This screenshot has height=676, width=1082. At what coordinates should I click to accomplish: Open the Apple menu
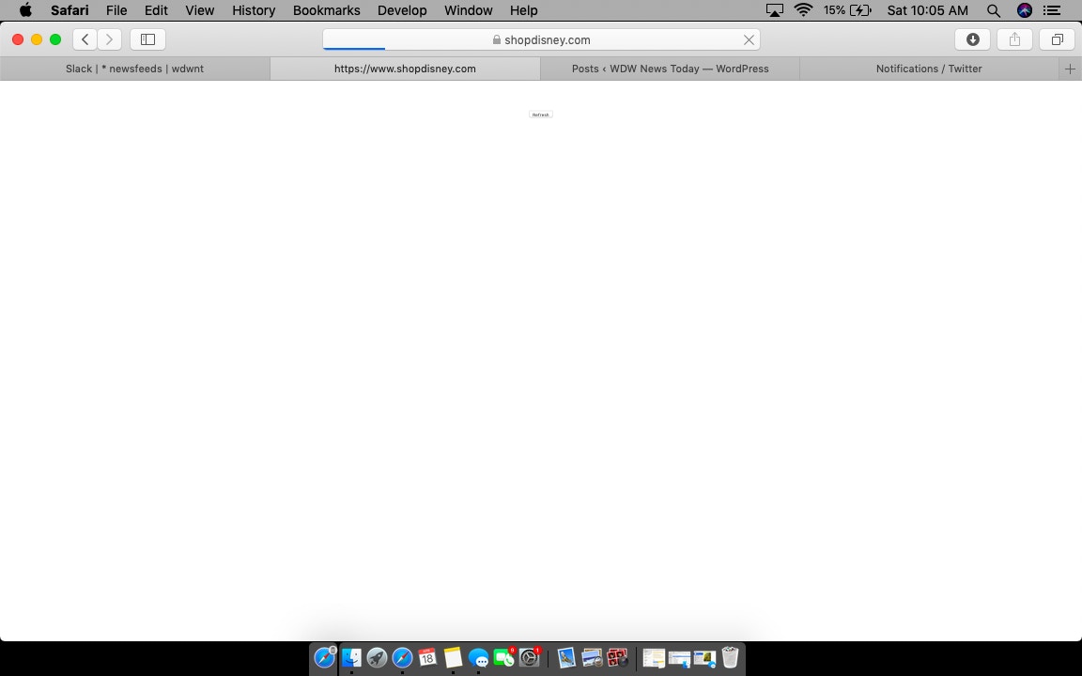tap(25, 10)
